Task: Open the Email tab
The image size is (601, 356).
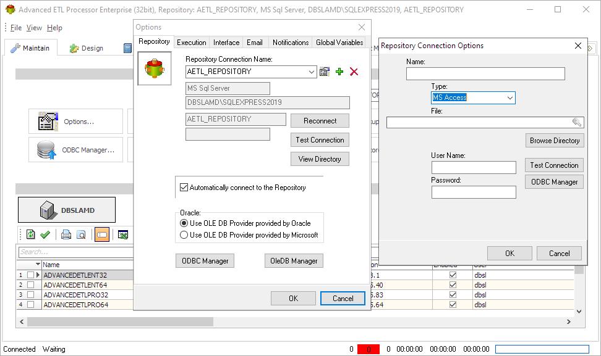Action: click(255, 43)
